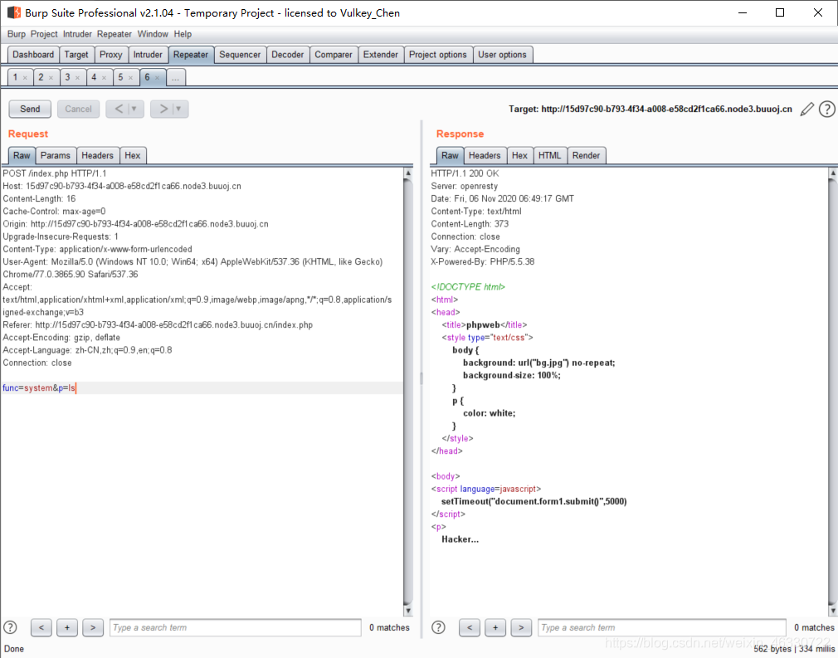Switch to the Target tab
Image resolution: width=838 pixels, height=658 pixels.
(x=76, y=55)
